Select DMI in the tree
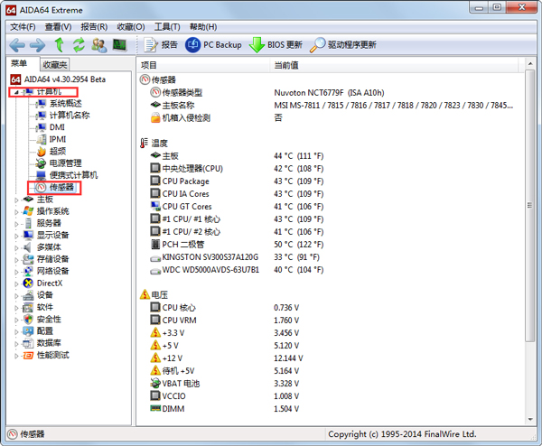Viewport: 542px width, 446px height. (x=51, y=127)
